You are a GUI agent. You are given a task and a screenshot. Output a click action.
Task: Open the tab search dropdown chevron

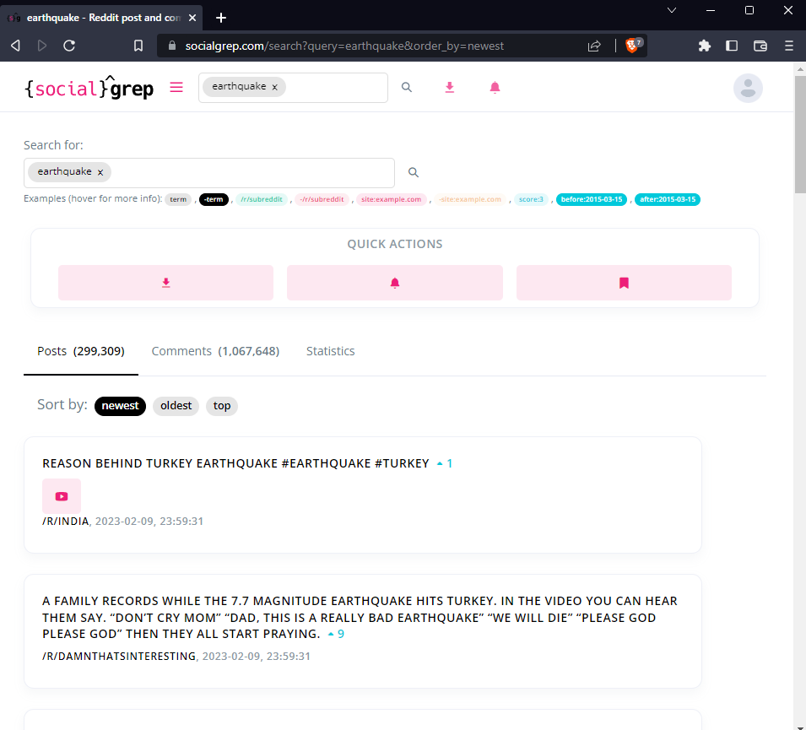[x=671, y=10]
